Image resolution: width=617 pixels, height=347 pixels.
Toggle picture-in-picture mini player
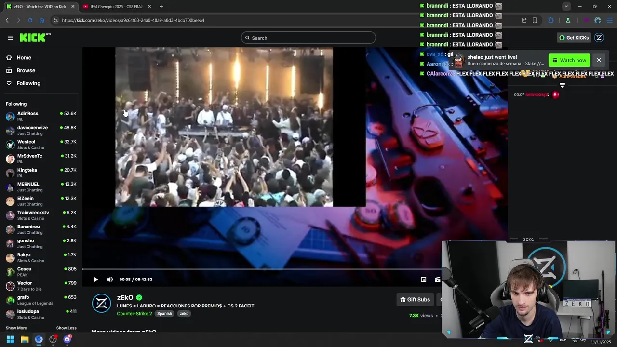coord(423,280)
